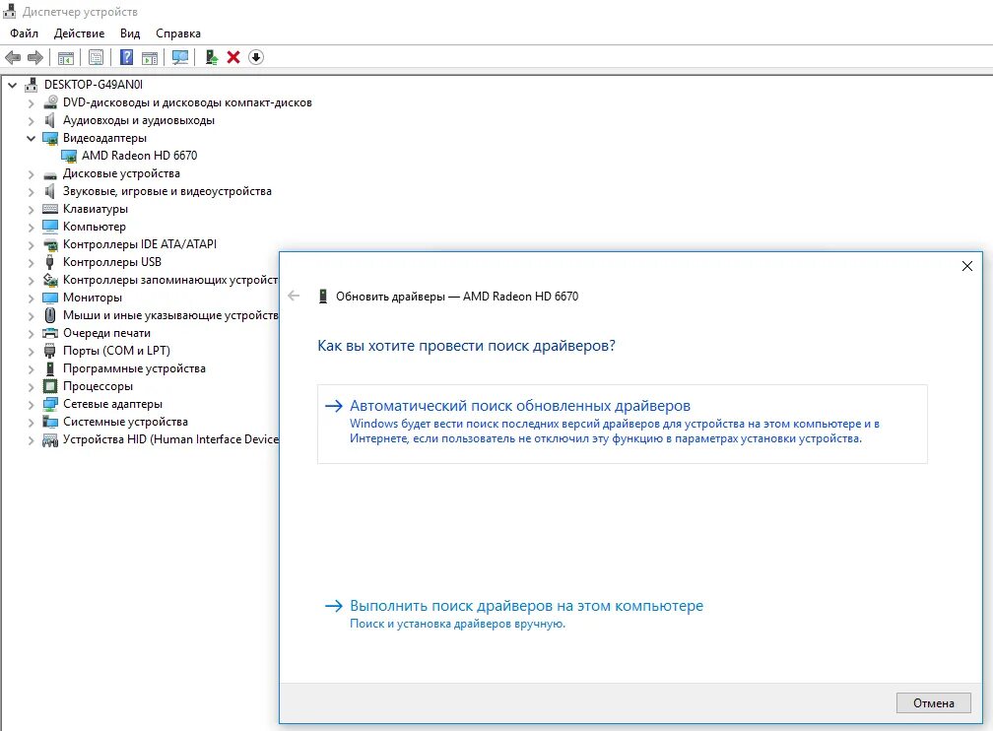993x731 pixels.
Task: Close the Обновить драйверы dialog
Action: pos(967,266)
